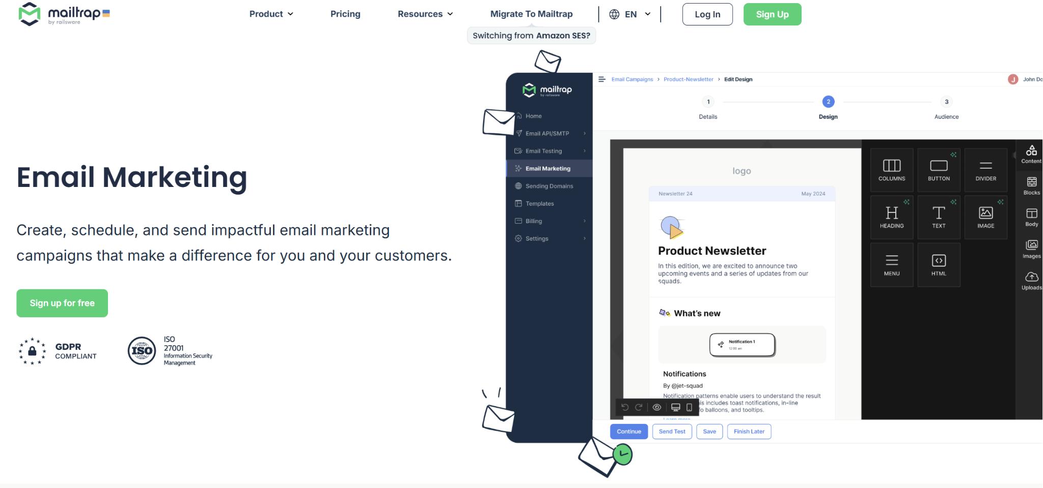Open the Uploads panel icon
1043x488 pixels.
[x=1031, y=280]
